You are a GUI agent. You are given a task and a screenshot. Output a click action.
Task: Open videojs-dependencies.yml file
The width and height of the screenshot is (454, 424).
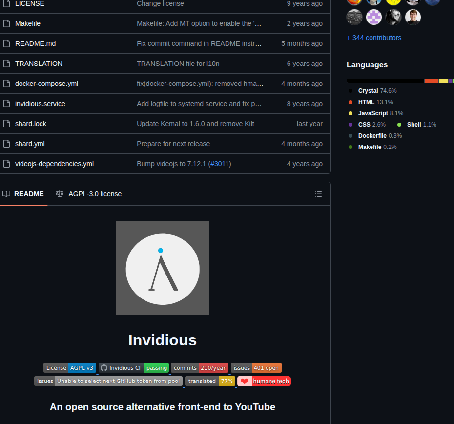pyautogui.click(x=55, y=164)
